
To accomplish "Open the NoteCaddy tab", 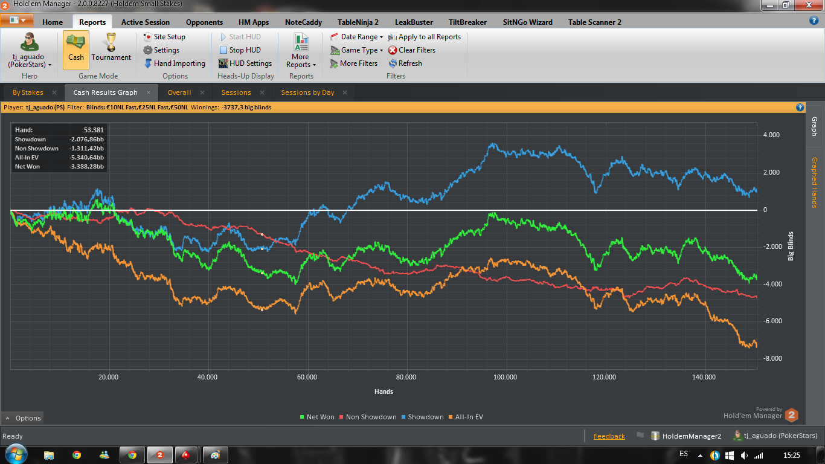I will tap(303, 22).
